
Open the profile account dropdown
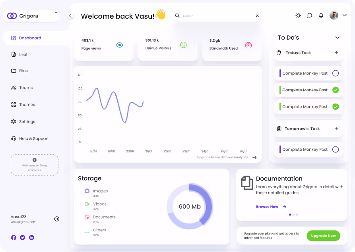pos(345,15)
